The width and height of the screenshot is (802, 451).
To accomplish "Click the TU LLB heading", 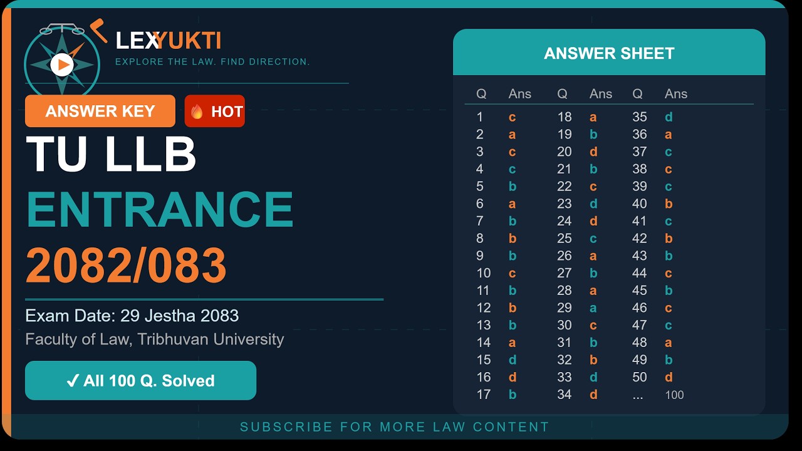I will point(111,153).
